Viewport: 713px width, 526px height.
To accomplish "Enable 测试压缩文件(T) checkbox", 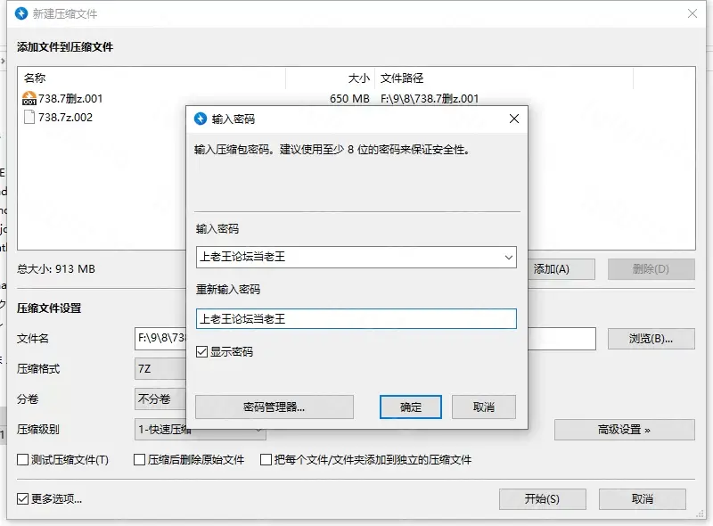I will (x=23, y=460).
